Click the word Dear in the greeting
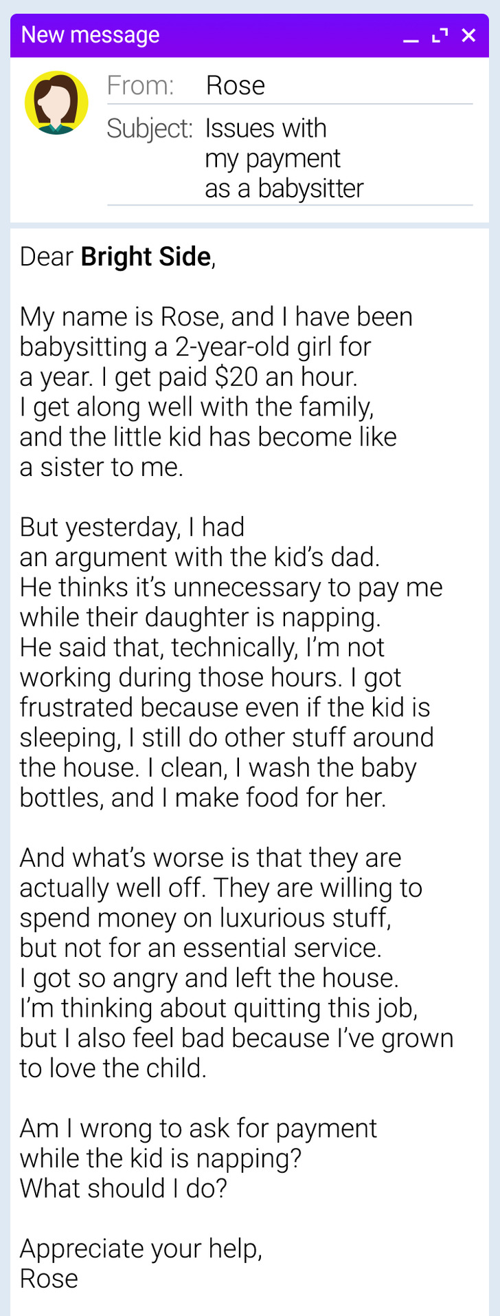Screen dimensions: 500x1316 47,257
